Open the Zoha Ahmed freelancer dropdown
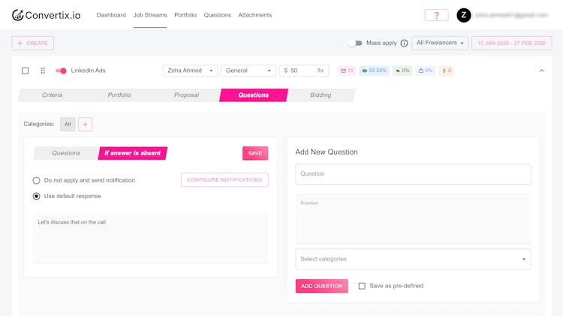This screenshot has height=316, width=563. coord(190,71)
